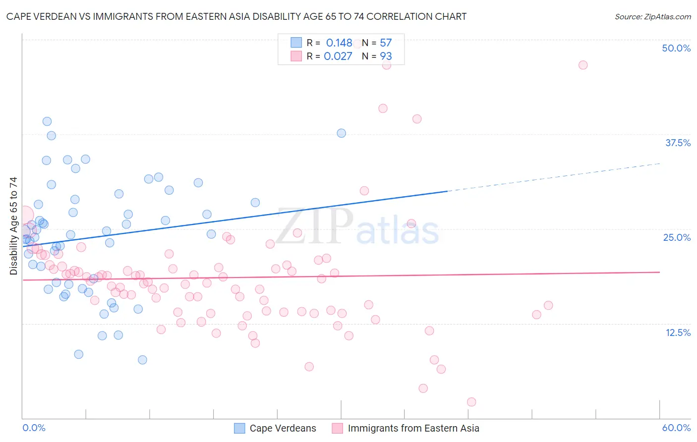Click the N = 57 value in legend
Viewport: 697px width, 442px height.
377,43
